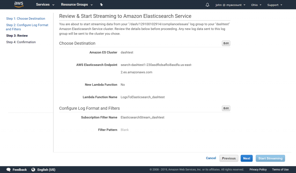Click the Filter Pattern value Blank
The image size is (296, 173).
[x=125, y=130]
